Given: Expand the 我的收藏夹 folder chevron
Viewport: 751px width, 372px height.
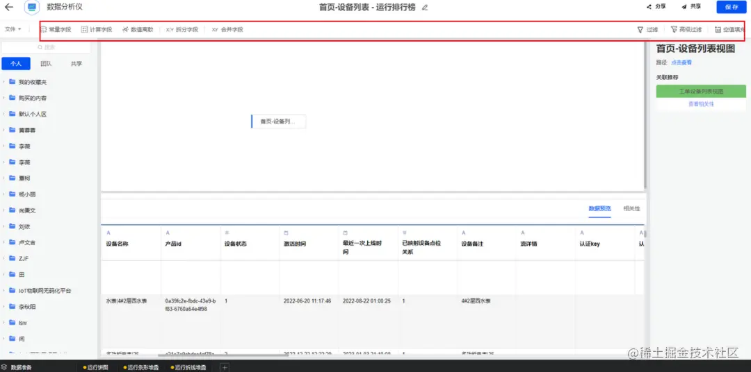Looking at the screenshot, I should 4,82.
